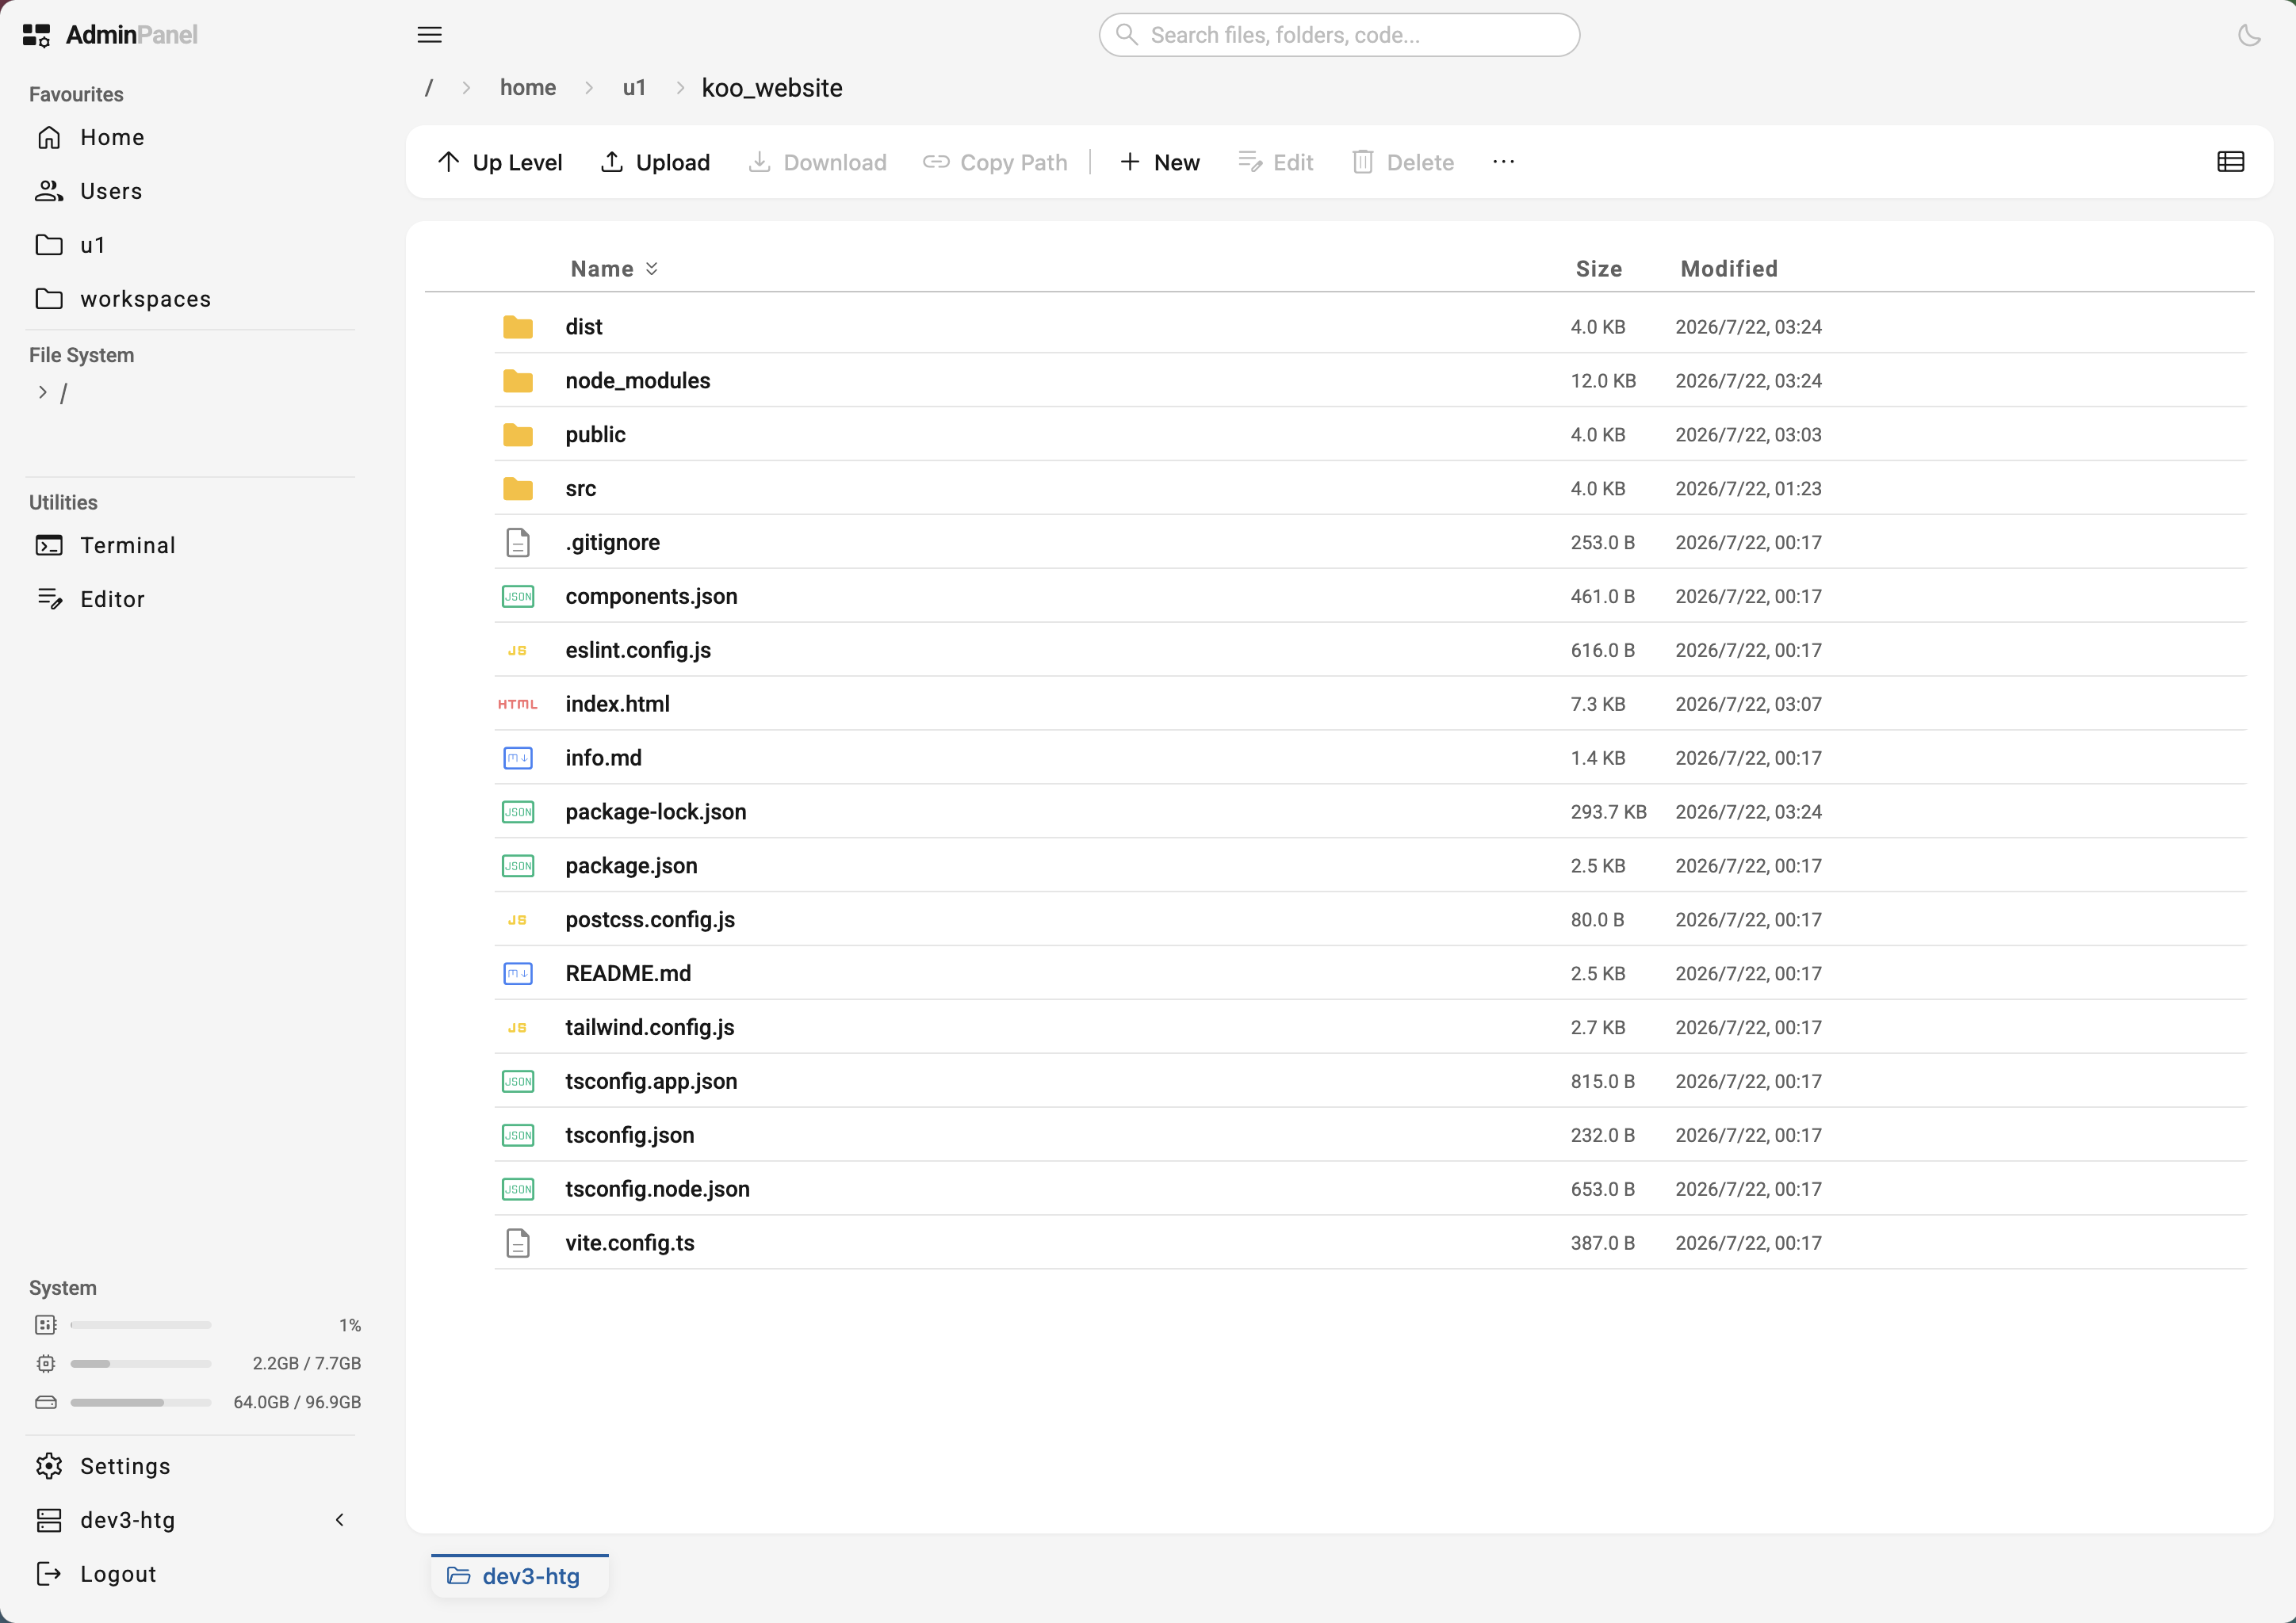Click package.json JSON icon
2296x1623 pixels.
coord(518,866)
